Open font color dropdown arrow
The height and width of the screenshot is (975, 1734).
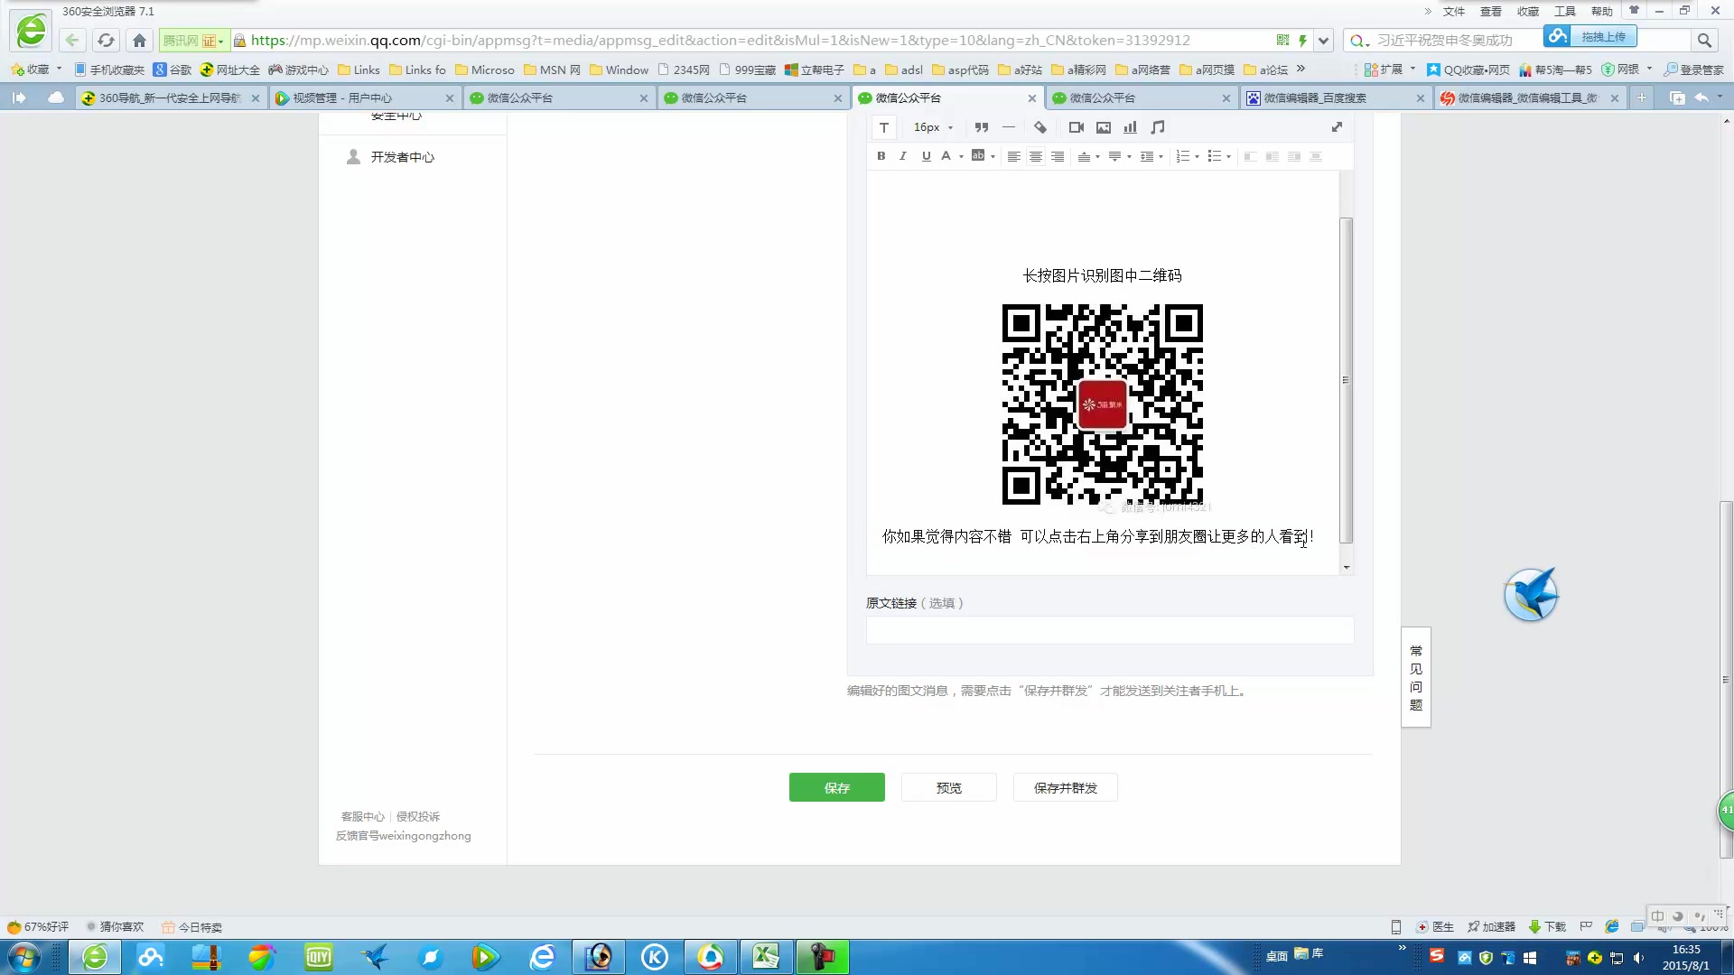pos(961,157)
